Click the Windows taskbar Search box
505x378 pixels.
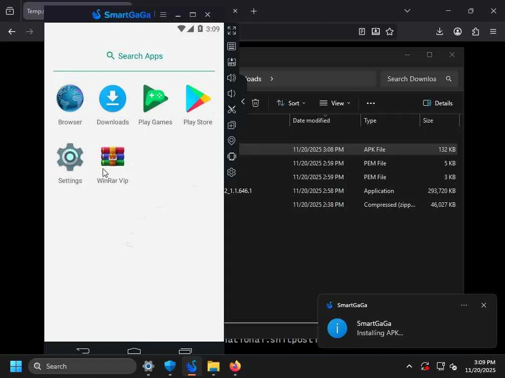pos(82,366)
